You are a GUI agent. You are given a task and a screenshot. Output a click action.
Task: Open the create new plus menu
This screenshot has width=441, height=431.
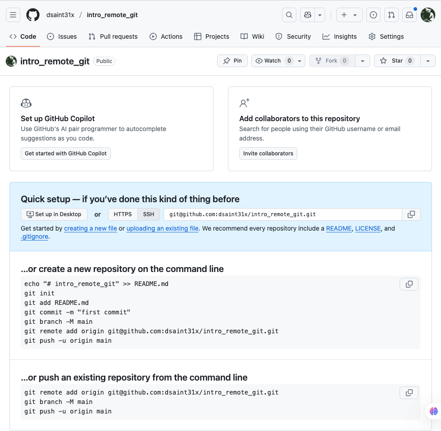349,15
